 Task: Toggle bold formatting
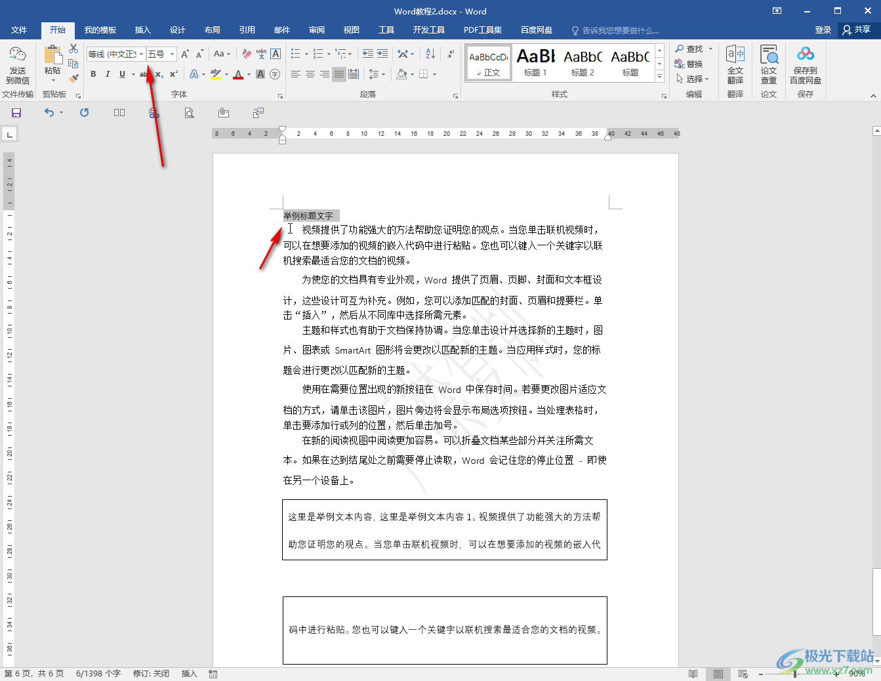(x=93, y=74)
